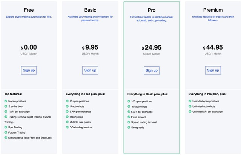The width and height of the screenshot is (241, 155).
Task: Click Sign up under Basic plan
Action: click(90, 70)
